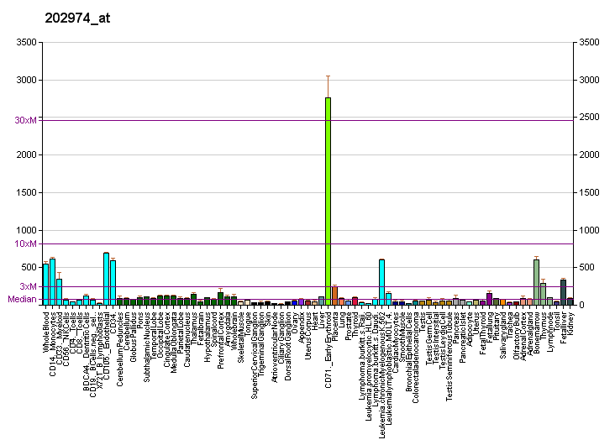
Task: Click the Colorectaladenocarcinoma axis label
Action: click(x=415, y=358)
